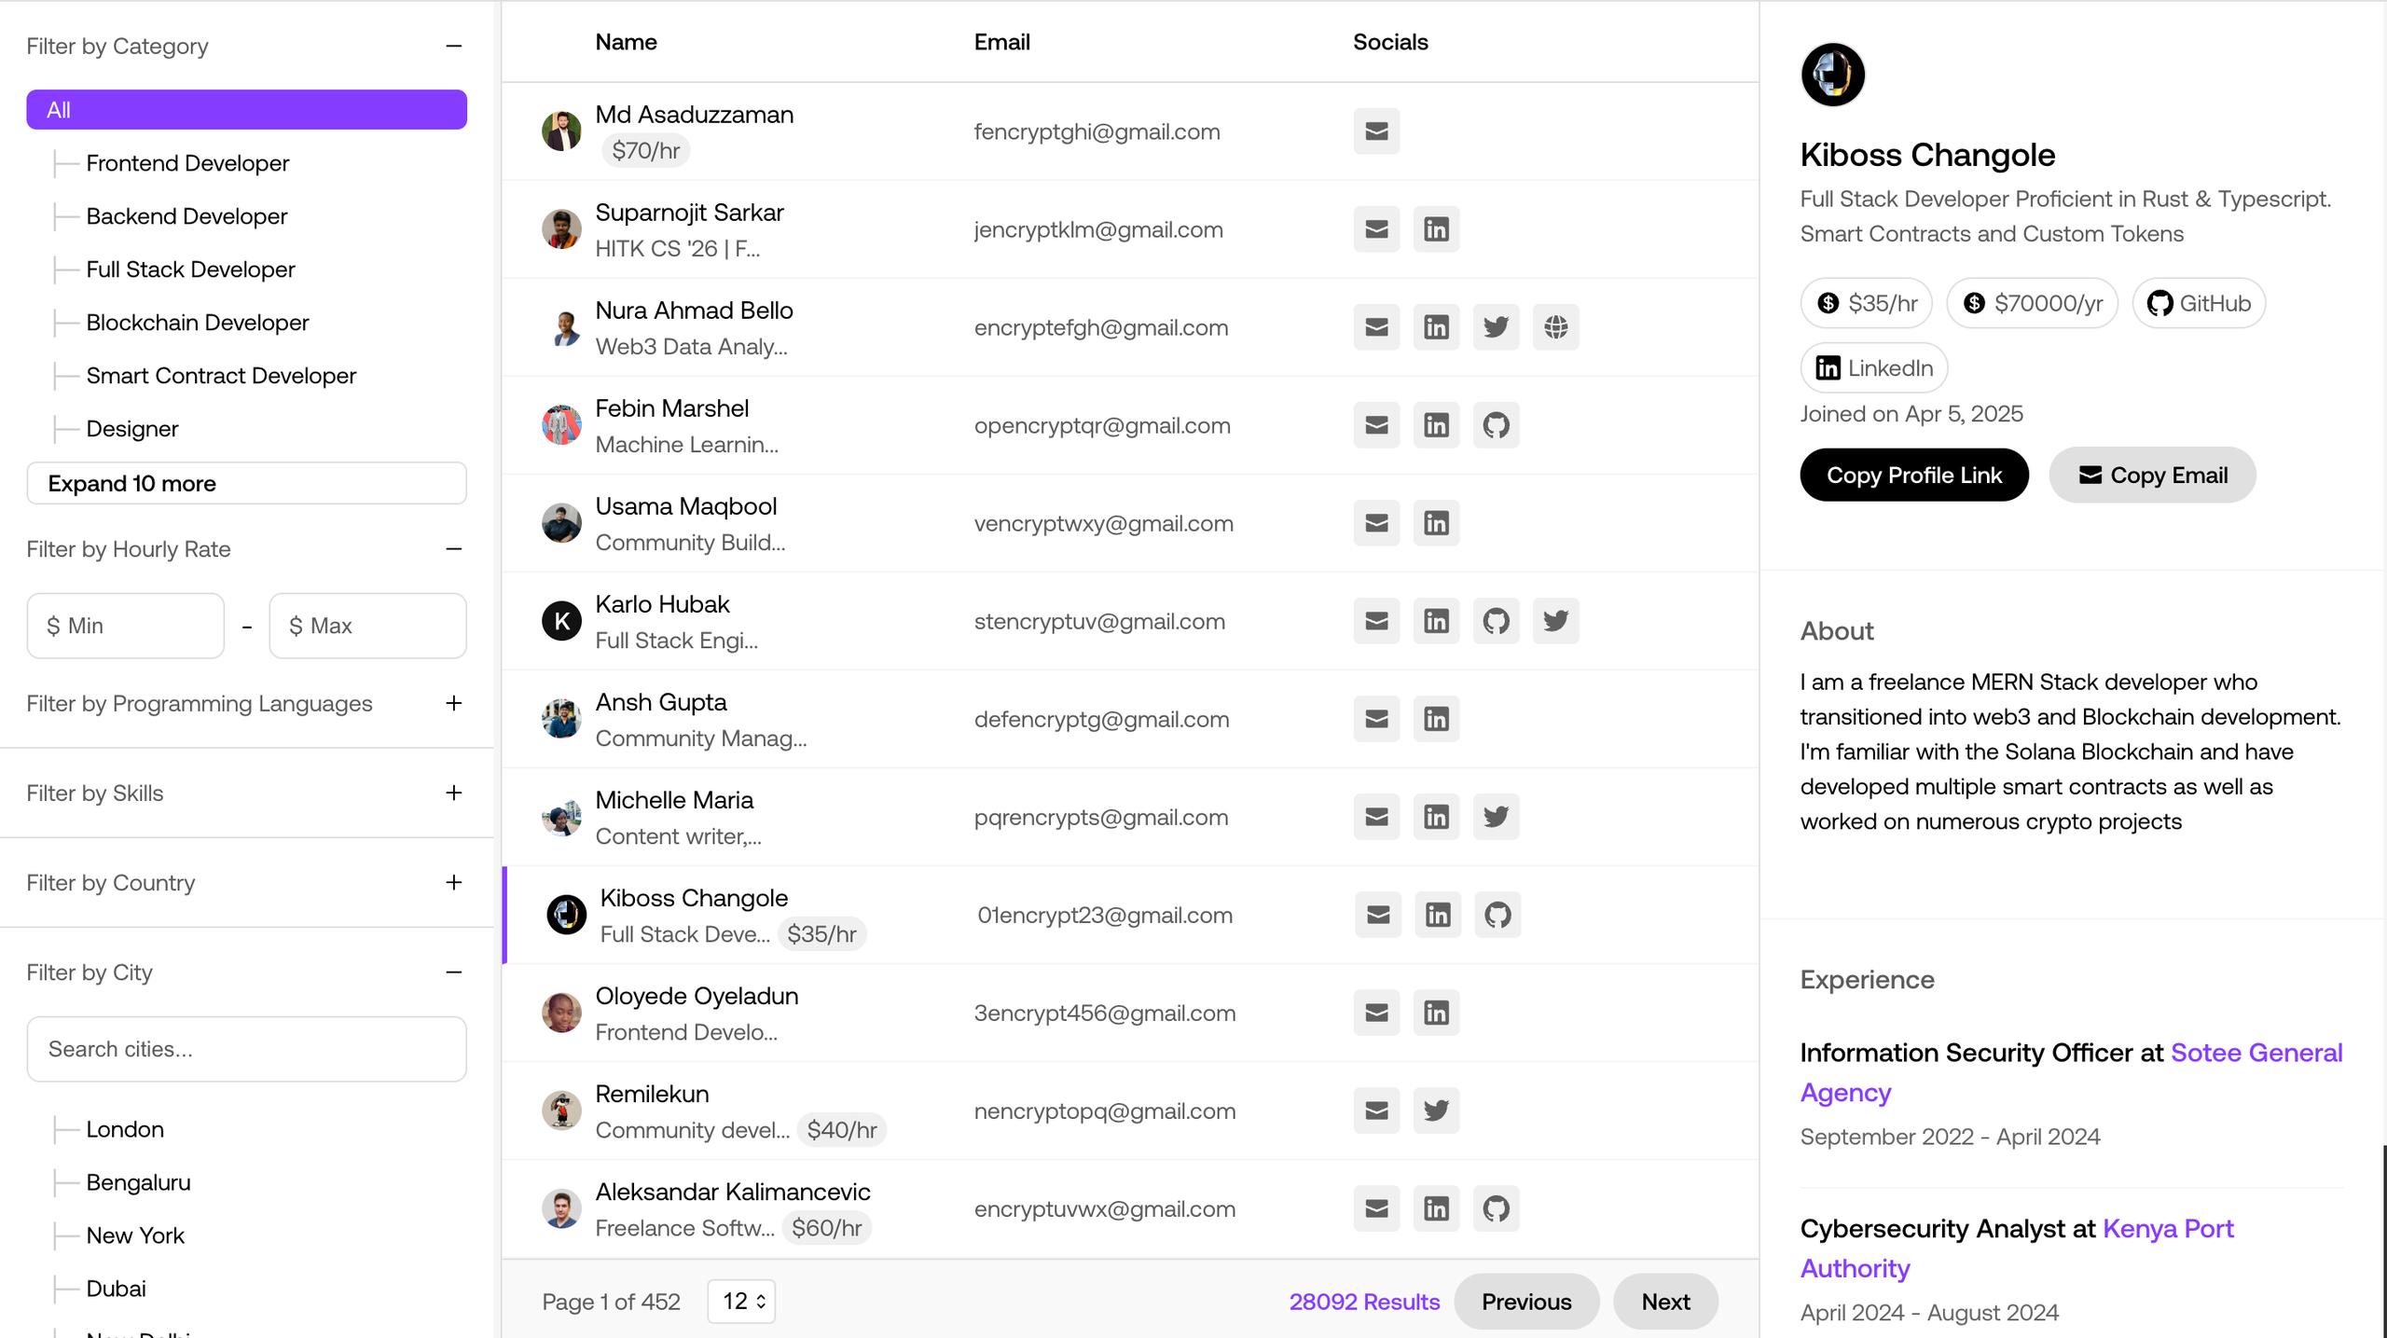Viewport: 2387px width, 1338px height.
Task: Expand Filter by Programming Languages section
Action: click(x=453, y=703)
